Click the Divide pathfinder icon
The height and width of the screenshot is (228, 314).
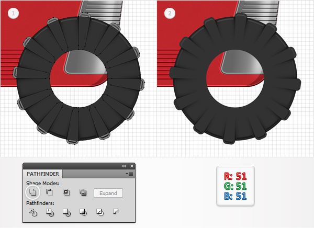(x=33, y=212)
